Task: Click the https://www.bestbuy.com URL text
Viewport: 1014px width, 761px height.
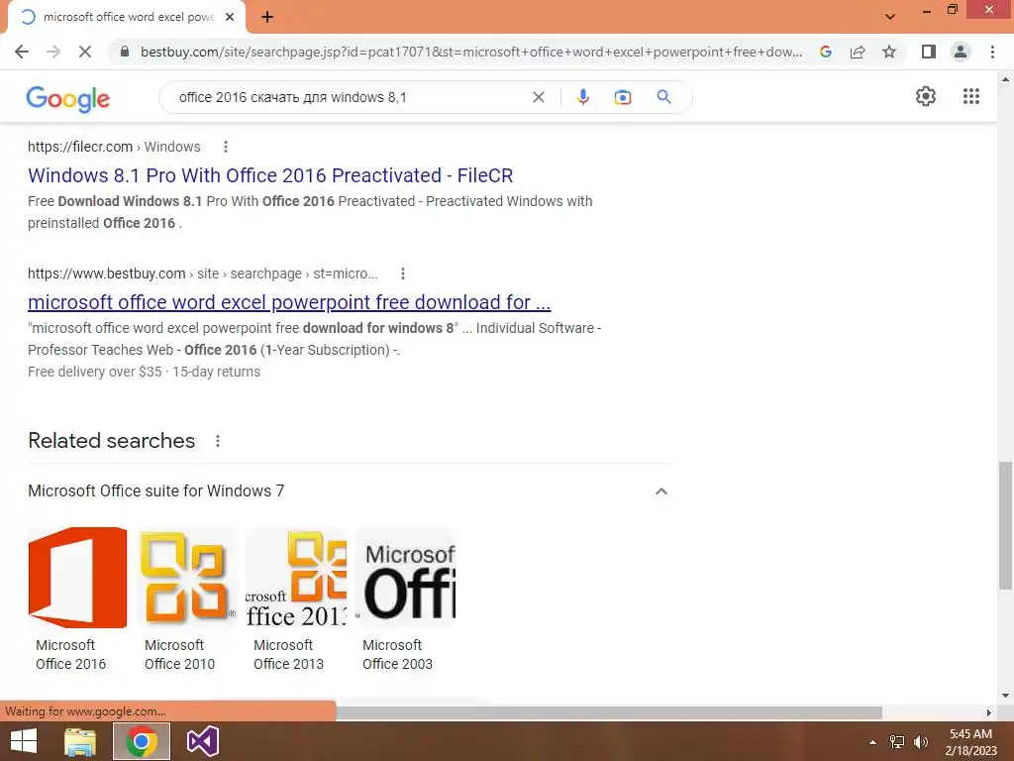Action: [x=107, y=273]
